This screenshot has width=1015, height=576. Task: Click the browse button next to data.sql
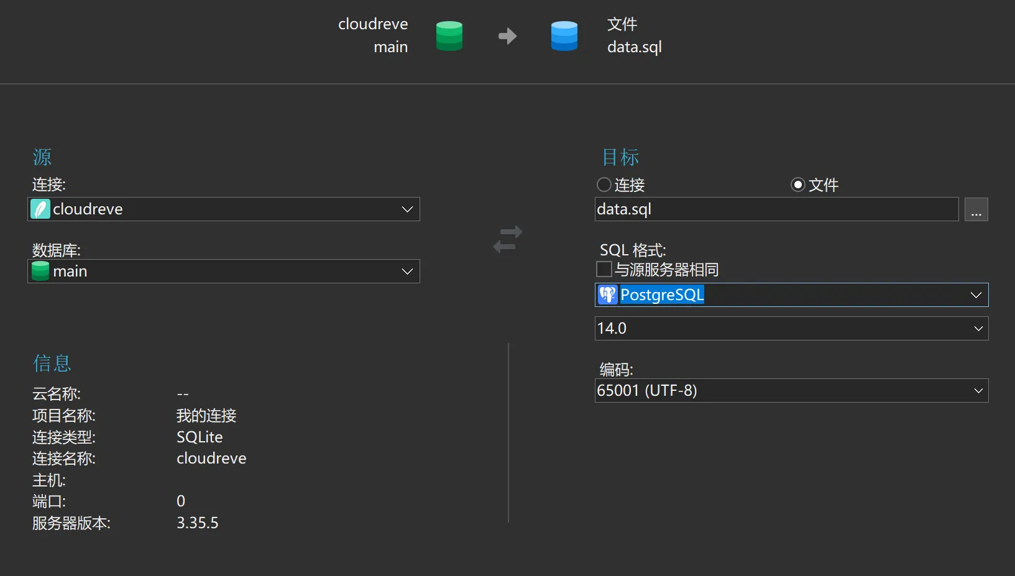click(976, 209)
